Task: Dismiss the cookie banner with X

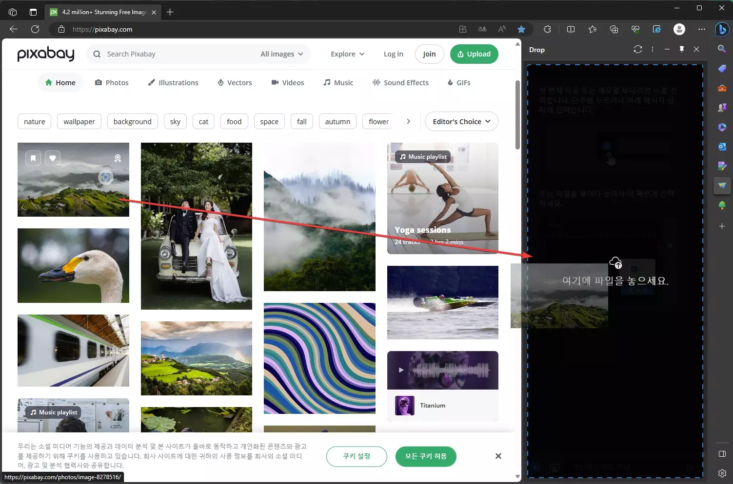Action: coord(498,456)
